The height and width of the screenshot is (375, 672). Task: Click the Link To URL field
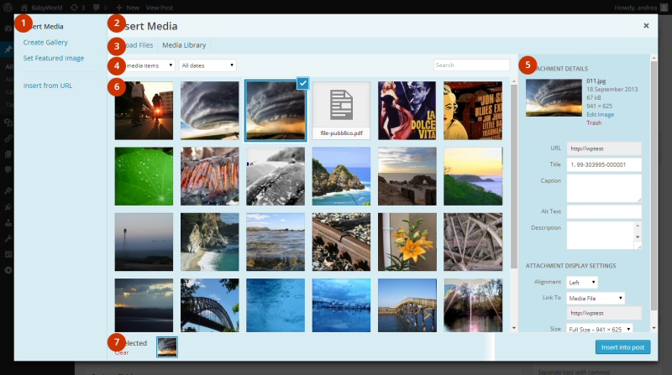click(x=604, y=313)
